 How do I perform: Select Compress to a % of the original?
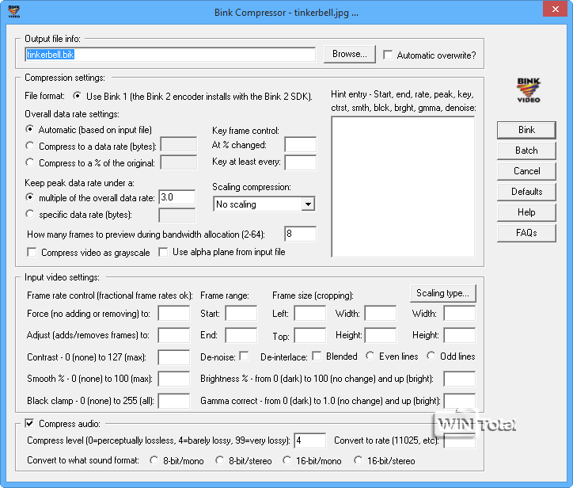[x=29, y=162]
